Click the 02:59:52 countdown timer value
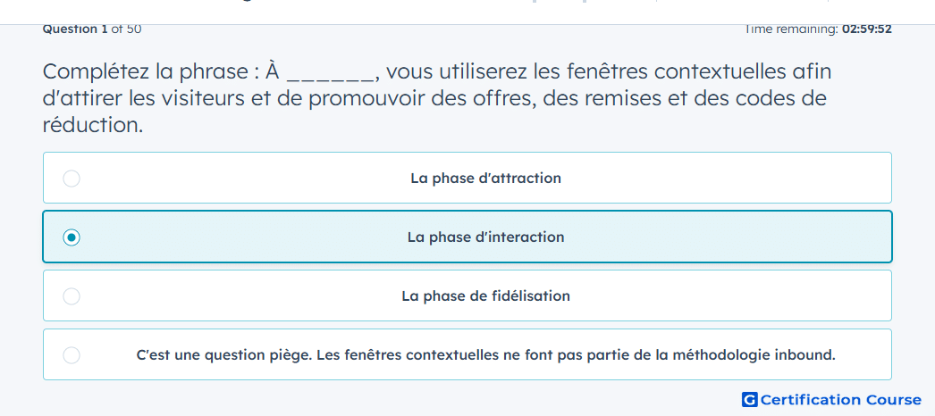 (866, 29)
